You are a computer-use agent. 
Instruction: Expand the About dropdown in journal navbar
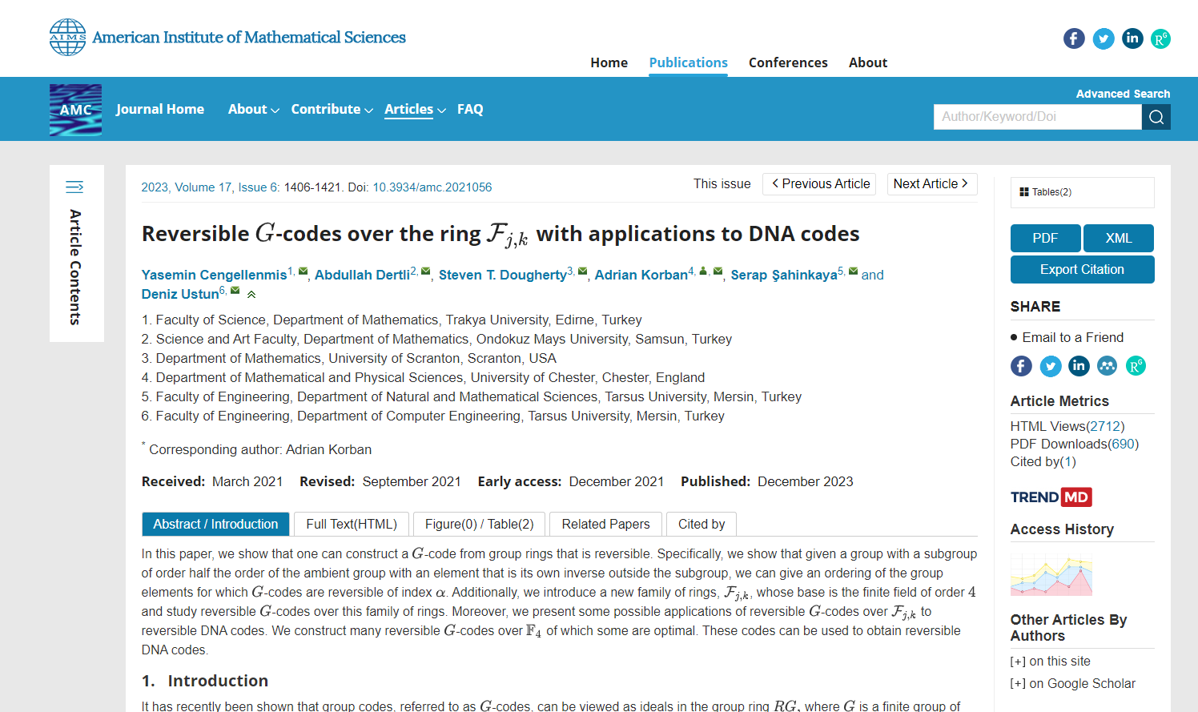(x=253, y=110)
